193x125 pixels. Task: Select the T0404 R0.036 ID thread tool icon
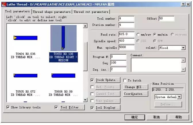coord(26,38)
